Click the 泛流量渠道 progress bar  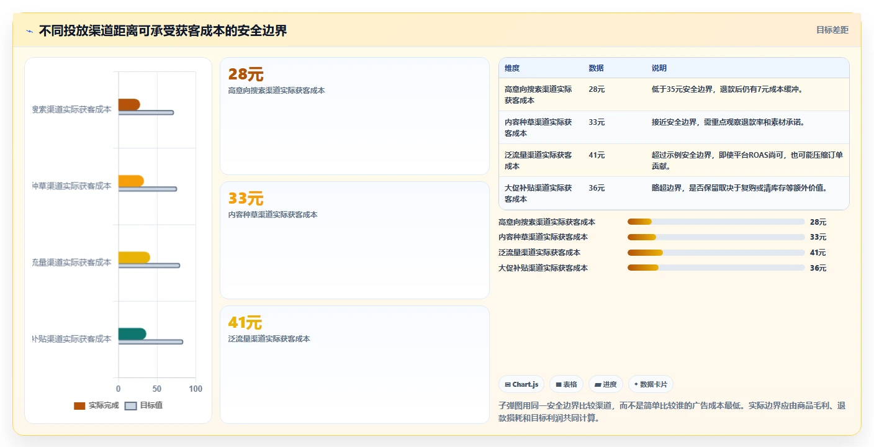tap(716, 253)
